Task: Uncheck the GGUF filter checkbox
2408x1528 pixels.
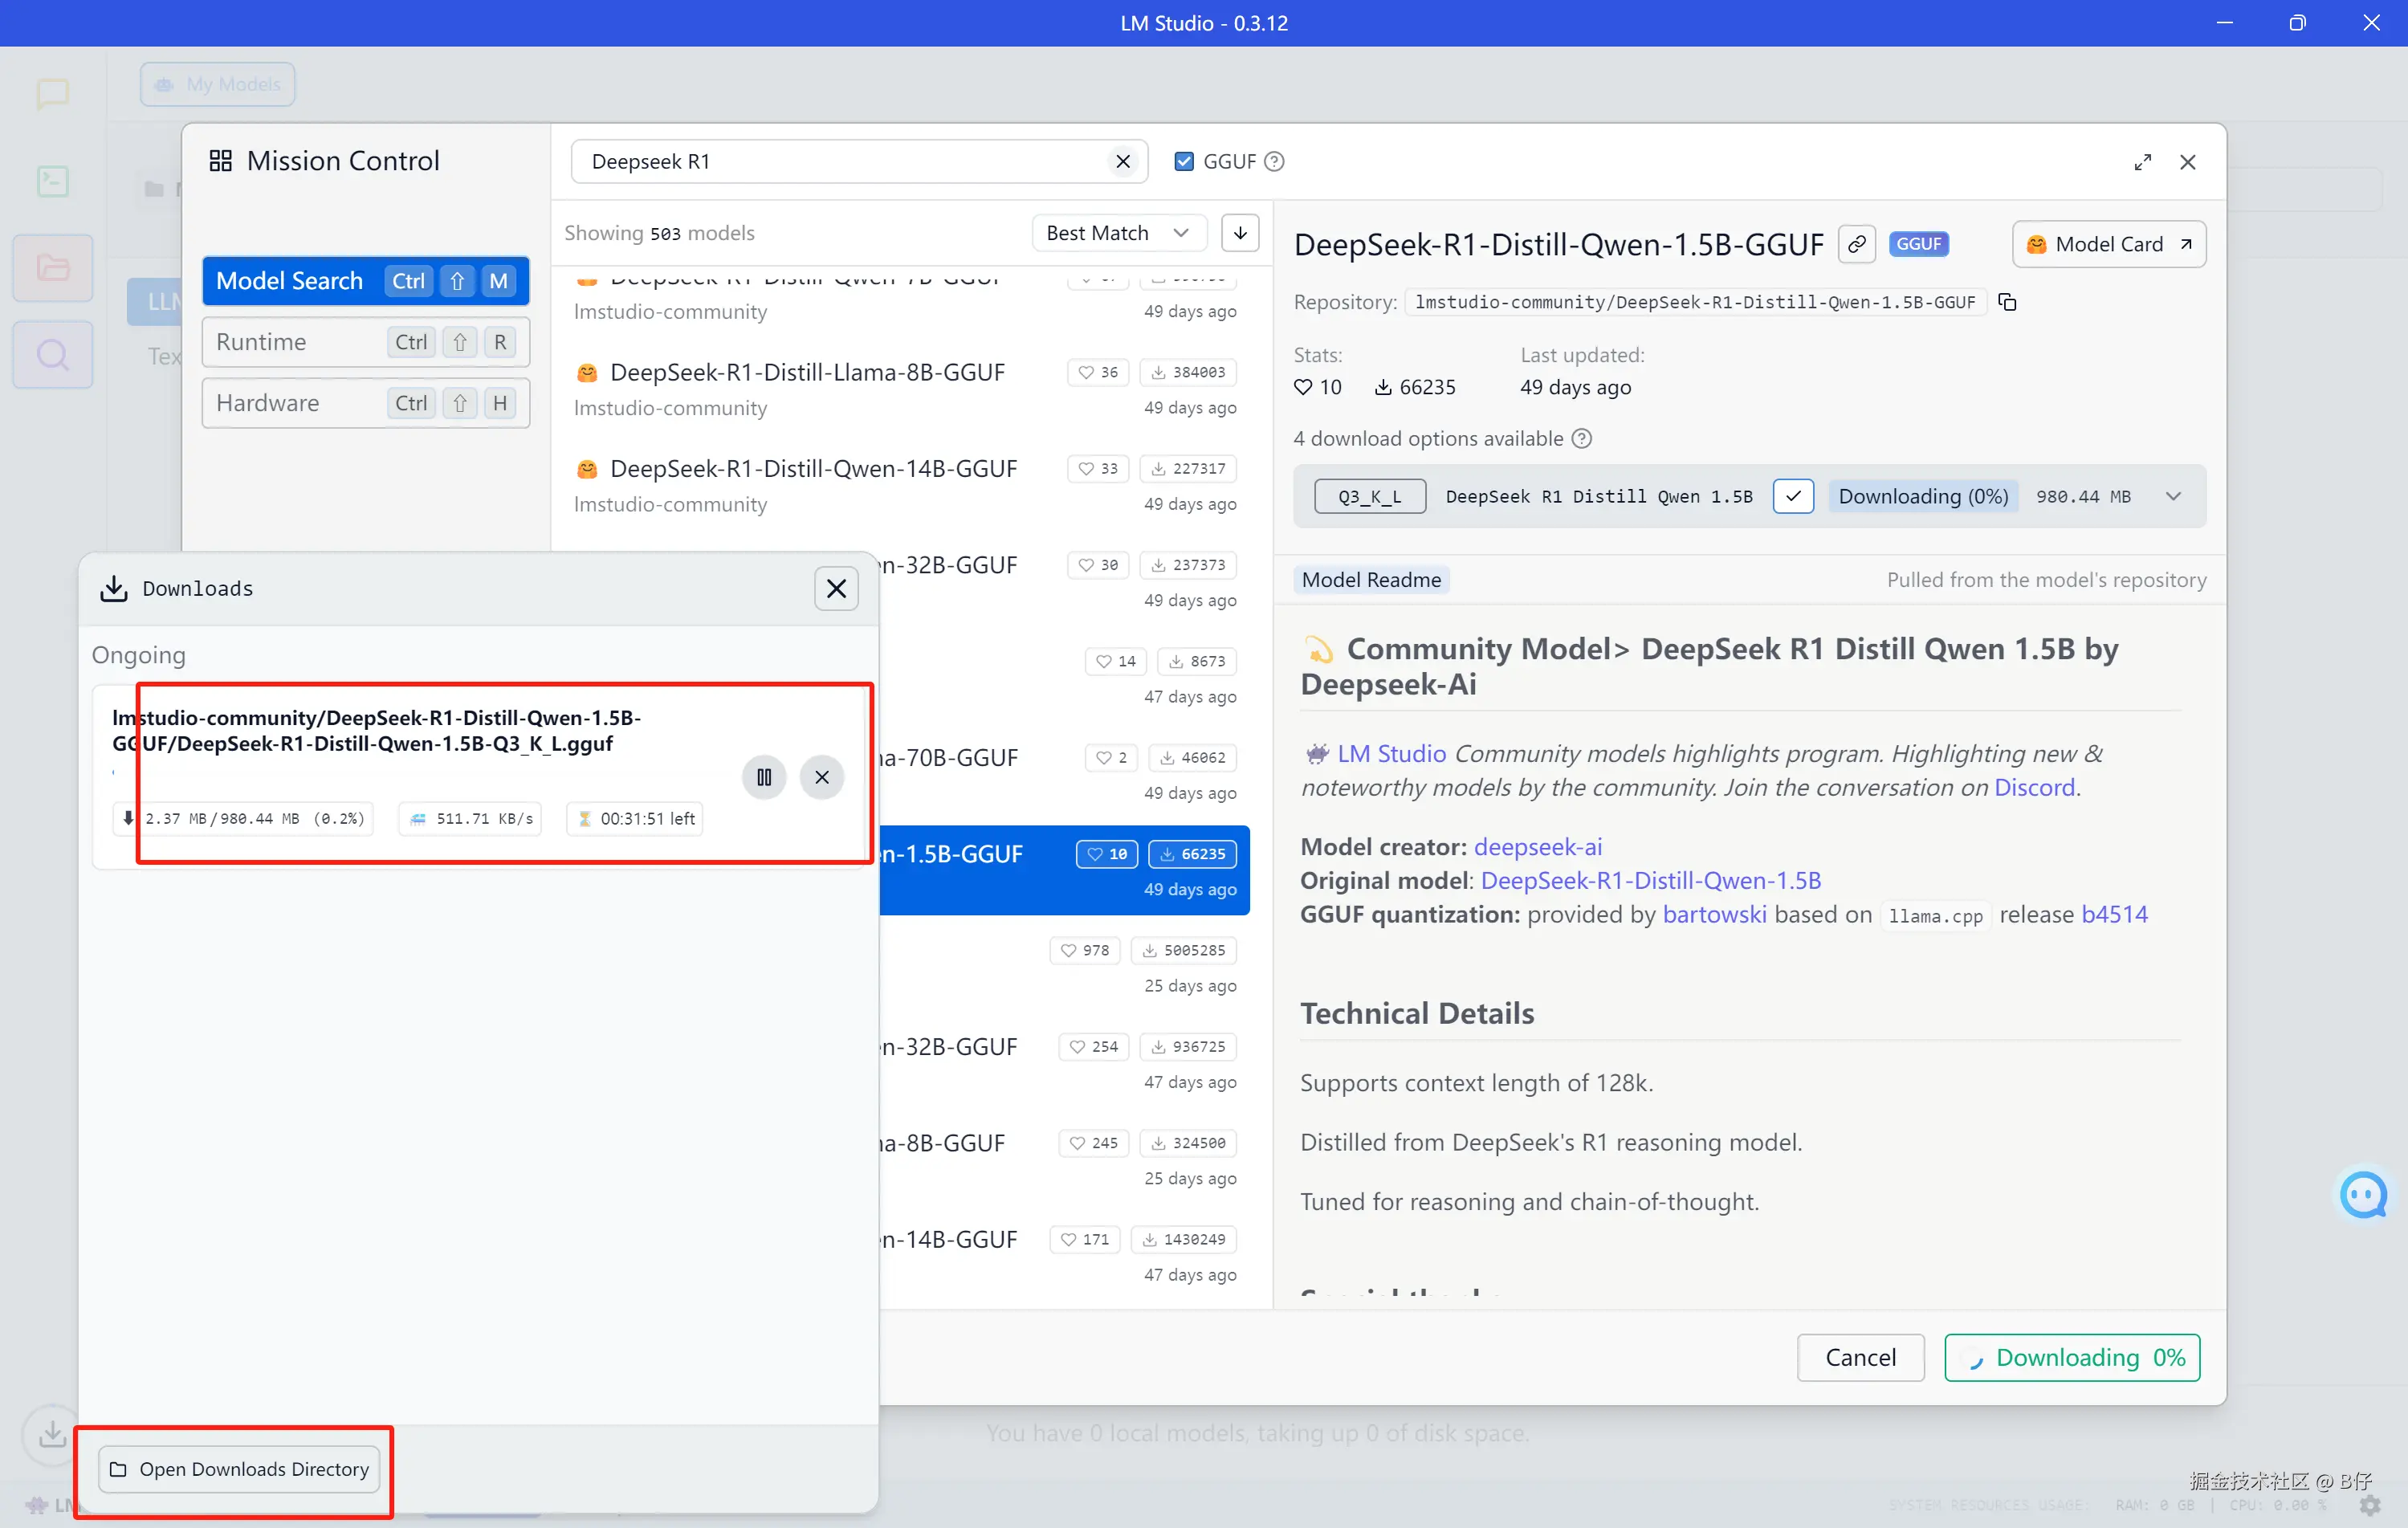Action: [1184, 161]
